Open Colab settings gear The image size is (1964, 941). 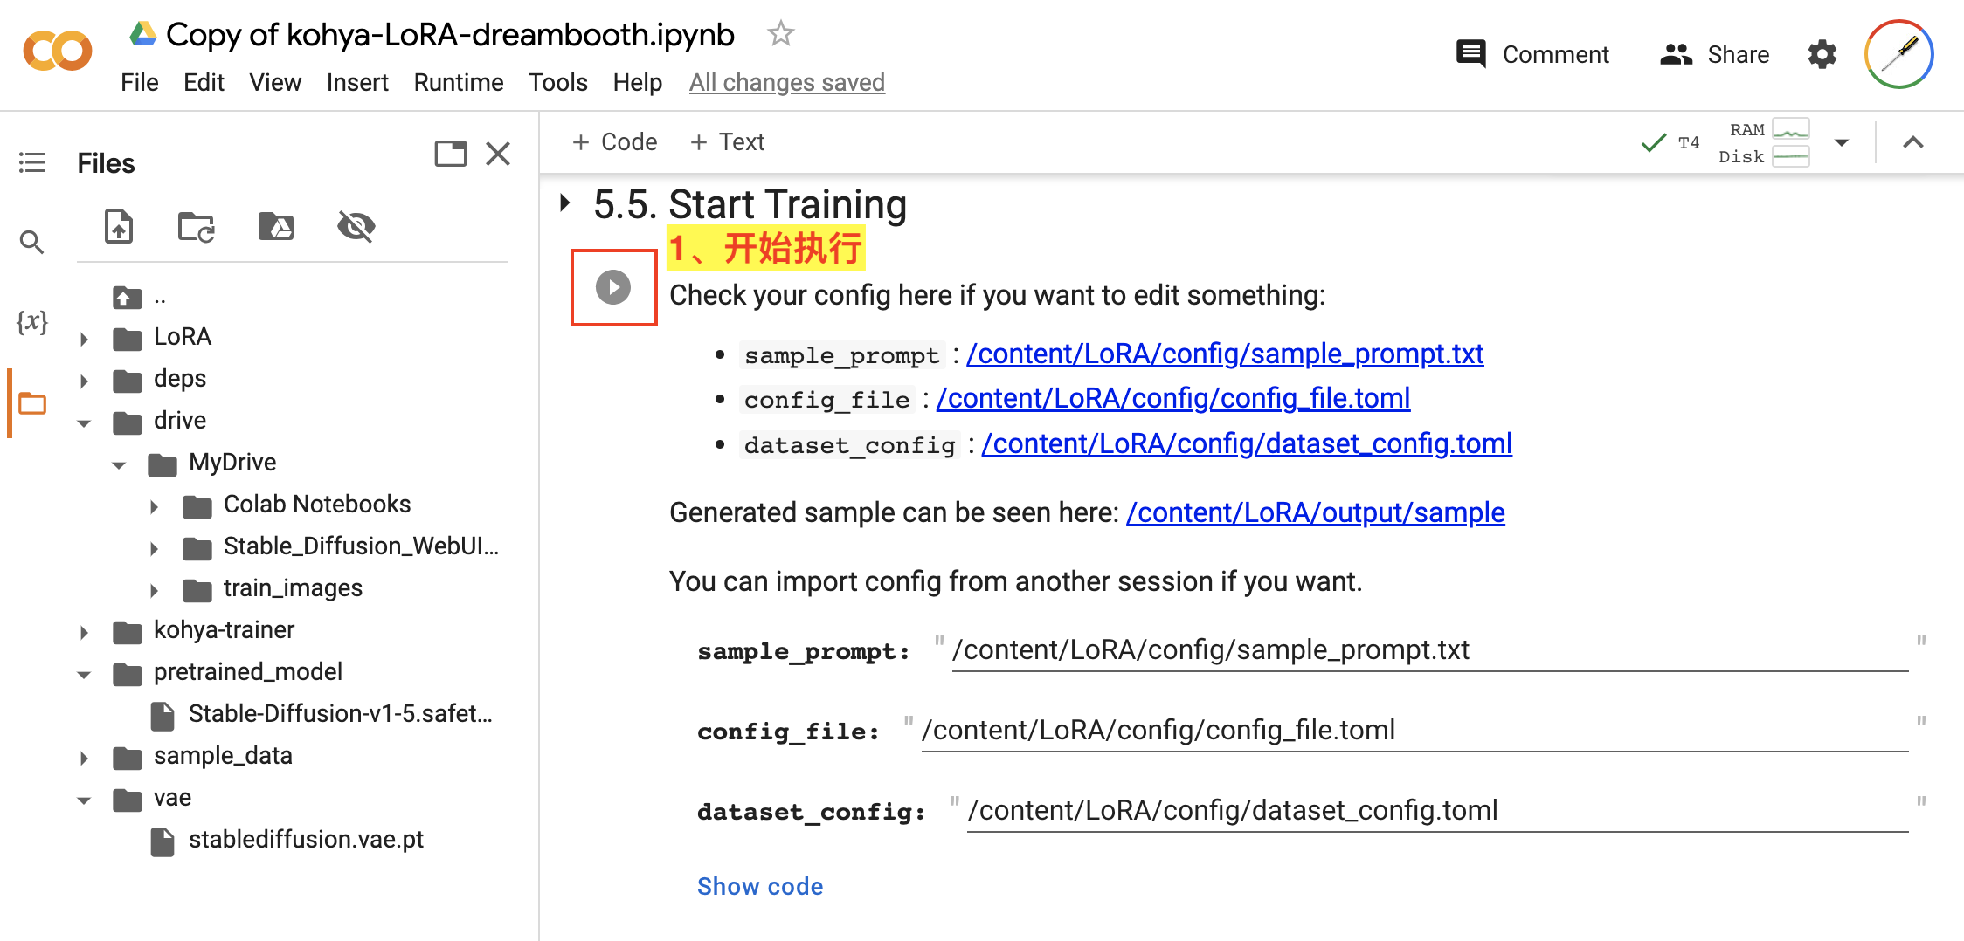pyautogui.click(x=1821, y=53)
